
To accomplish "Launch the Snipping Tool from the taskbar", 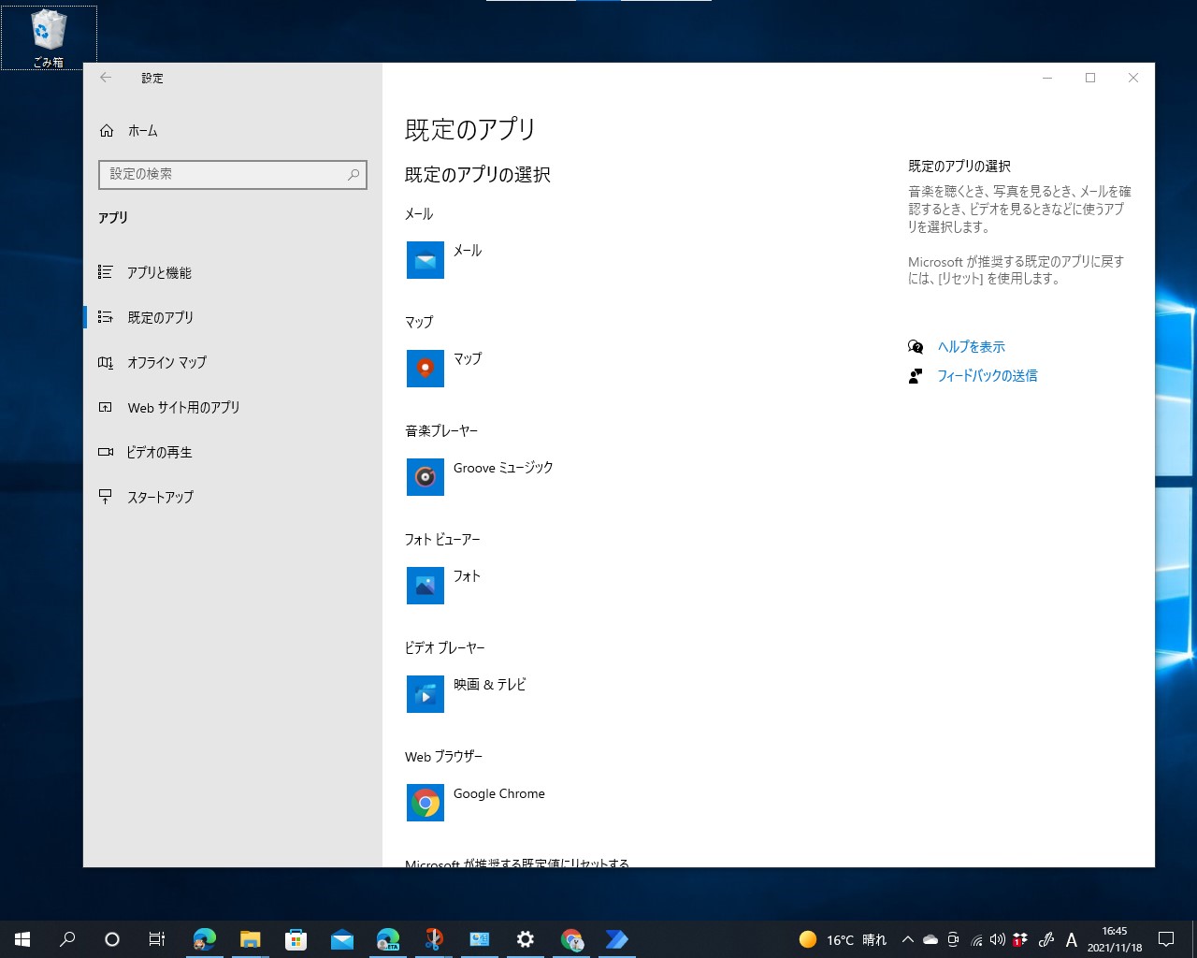I will [433, 938].
